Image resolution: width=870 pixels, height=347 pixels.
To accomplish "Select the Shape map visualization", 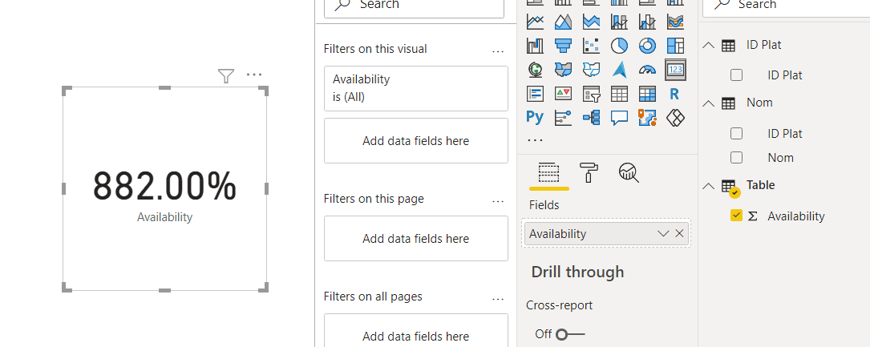I will pyautogui.click(x=592, y=69).
